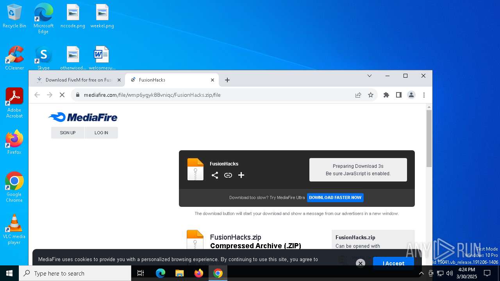Open the taskbar clock and date
The image size is (500, 281).
pyautogui.click(x=467, y=274)
